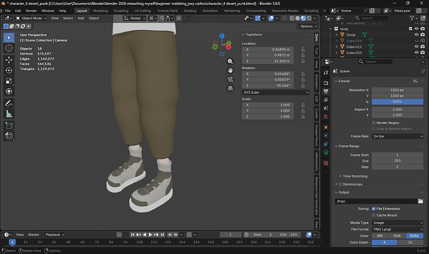
Task: Open the Frame Rate 24 fps dropdown
Action: tap(397, 136)
